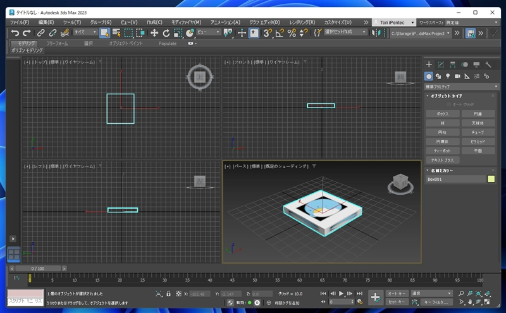This screenshot has width=506, height=313.
Task: Activate the Select Object tool
Action: tap(104, 33)
